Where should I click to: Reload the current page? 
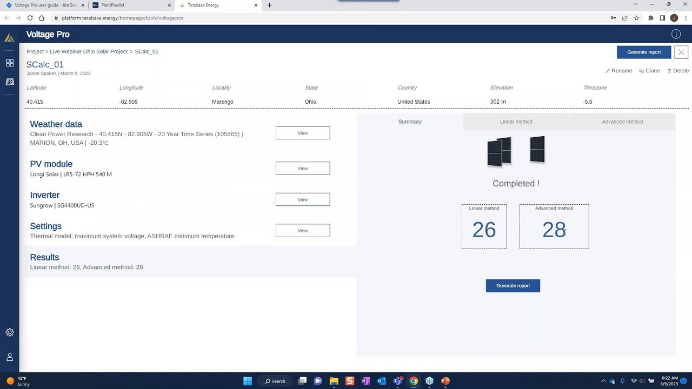pyautogui.click(x=30, y=18)
